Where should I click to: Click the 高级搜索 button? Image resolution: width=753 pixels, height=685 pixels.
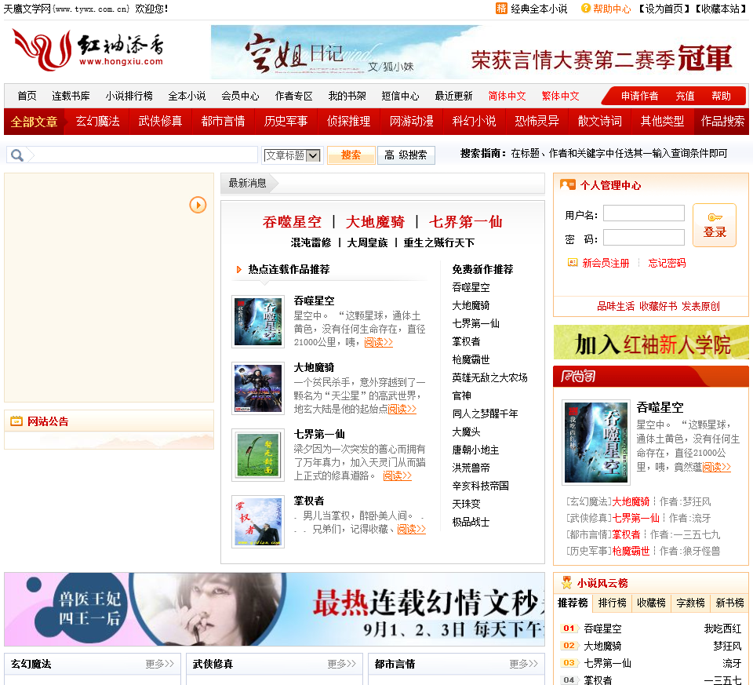(x=406, y=155)
